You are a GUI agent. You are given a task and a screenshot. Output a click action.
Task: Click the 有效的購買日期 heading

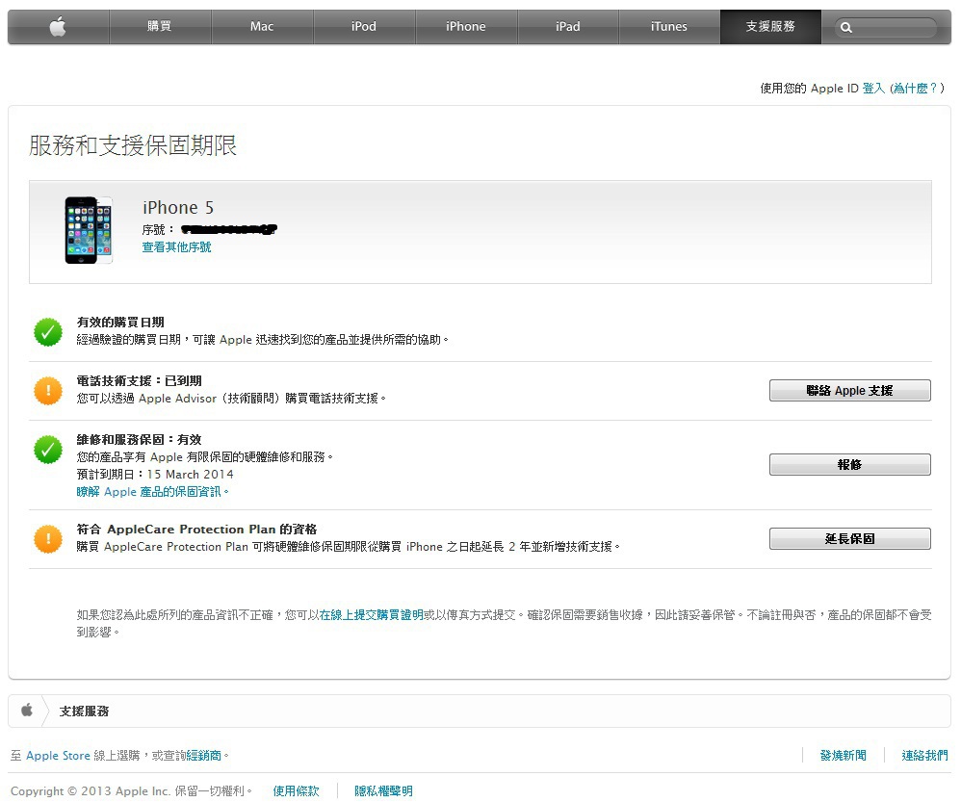(x=120, y=323)
